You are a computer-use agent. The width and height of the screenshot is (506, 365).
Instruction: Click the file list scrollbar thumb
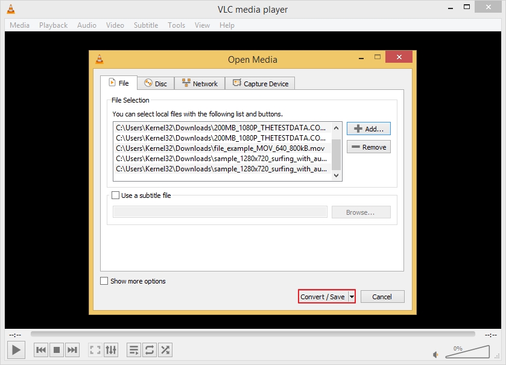337,154
